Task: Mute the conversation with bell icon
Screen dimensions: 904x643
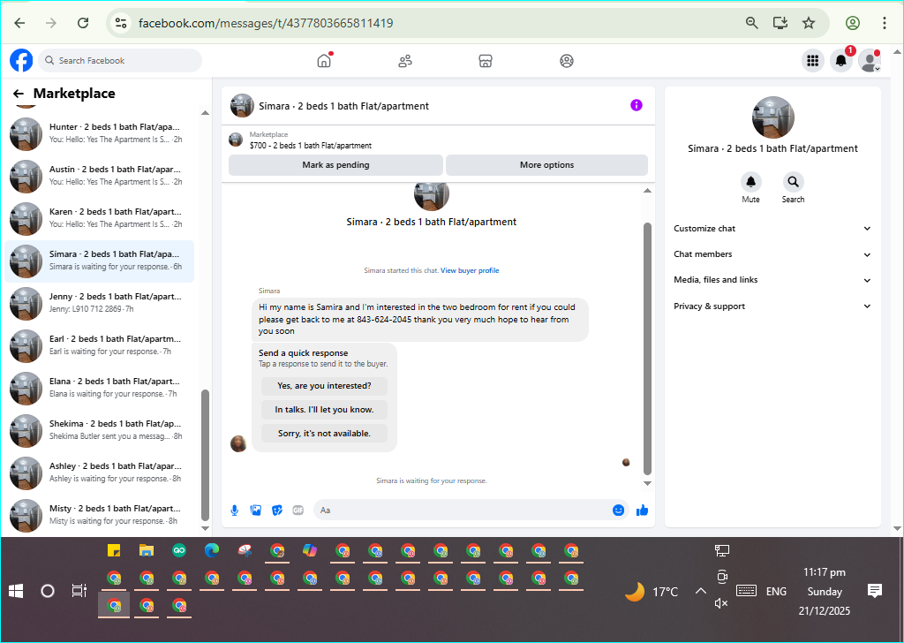Action: pos(750,182)
